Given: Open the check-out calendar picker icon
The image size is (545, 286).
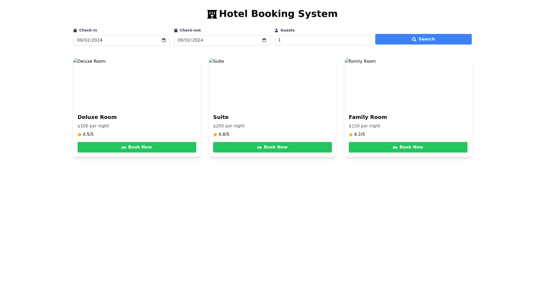Looking at the screenshot, I should [x=264, y=40].
